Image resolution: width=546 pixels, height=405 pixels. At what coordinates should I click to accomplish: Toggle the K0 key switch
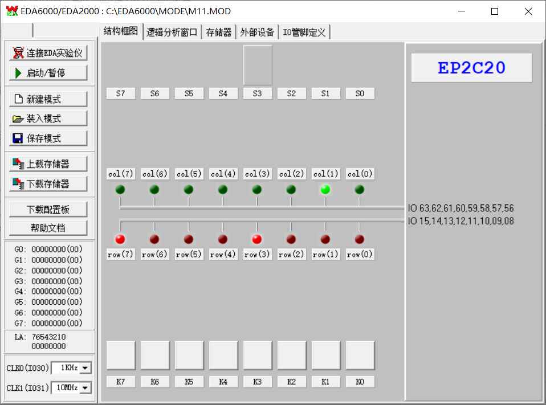tap(360, 355)
